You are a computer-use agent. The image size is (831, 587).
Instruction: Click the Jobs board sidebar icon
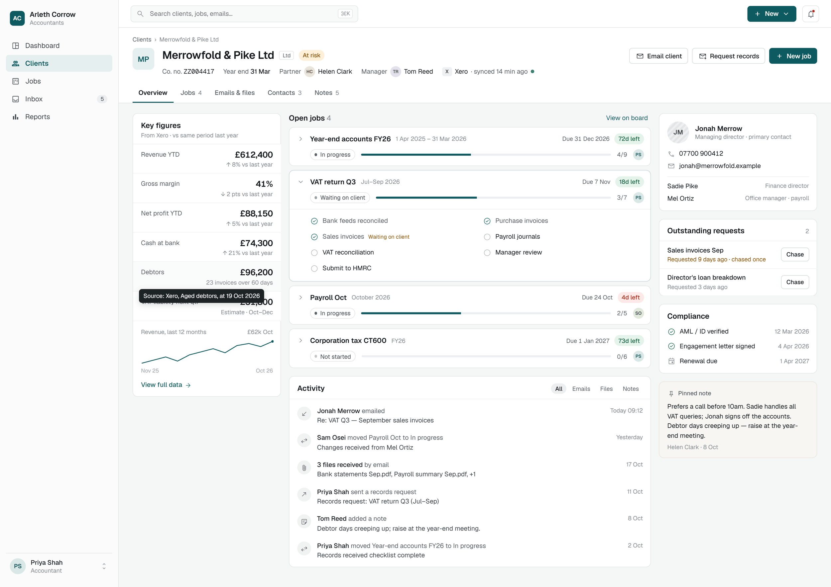[x=16, y=81]
